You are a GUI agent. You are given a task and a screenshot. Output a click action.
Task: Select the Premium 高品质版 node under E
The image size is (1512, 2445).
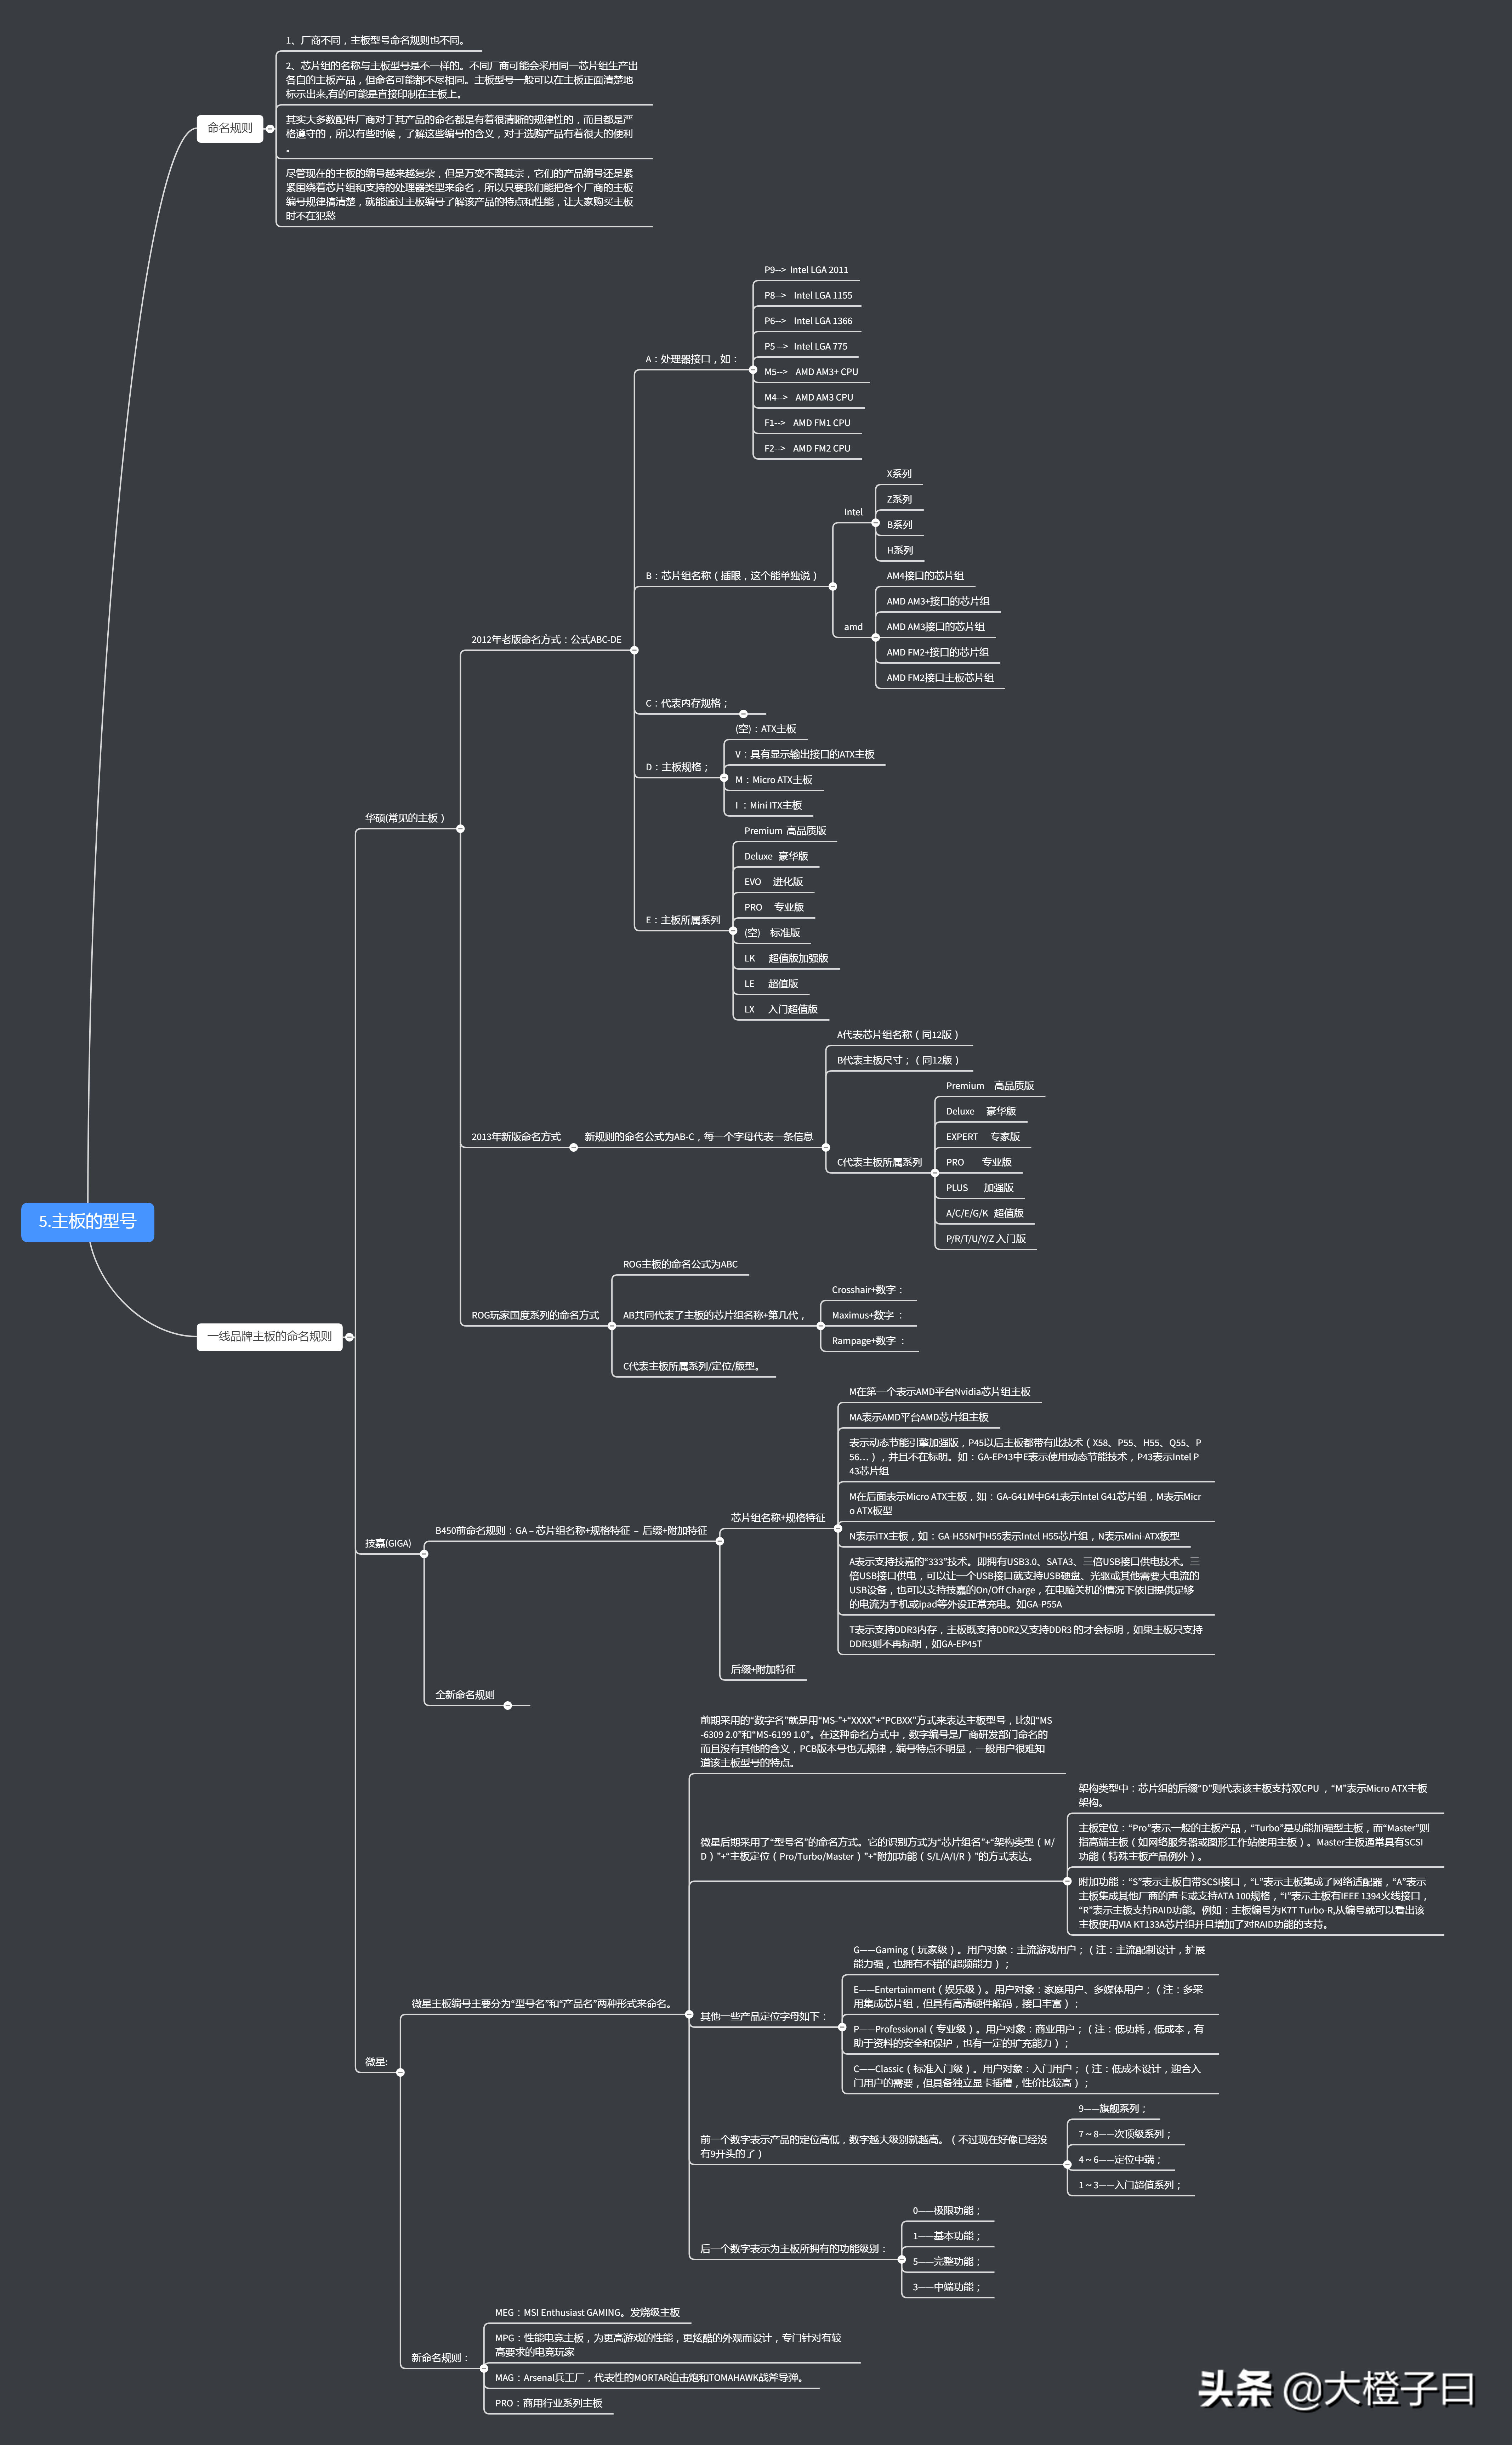pos(785,831)
